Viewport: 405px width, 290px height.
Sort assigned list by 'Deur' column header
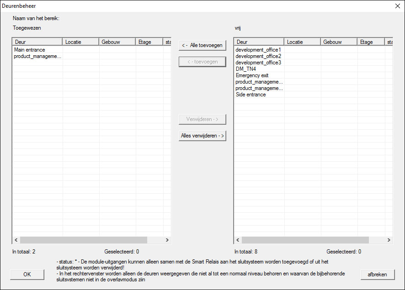pos(37,42)
